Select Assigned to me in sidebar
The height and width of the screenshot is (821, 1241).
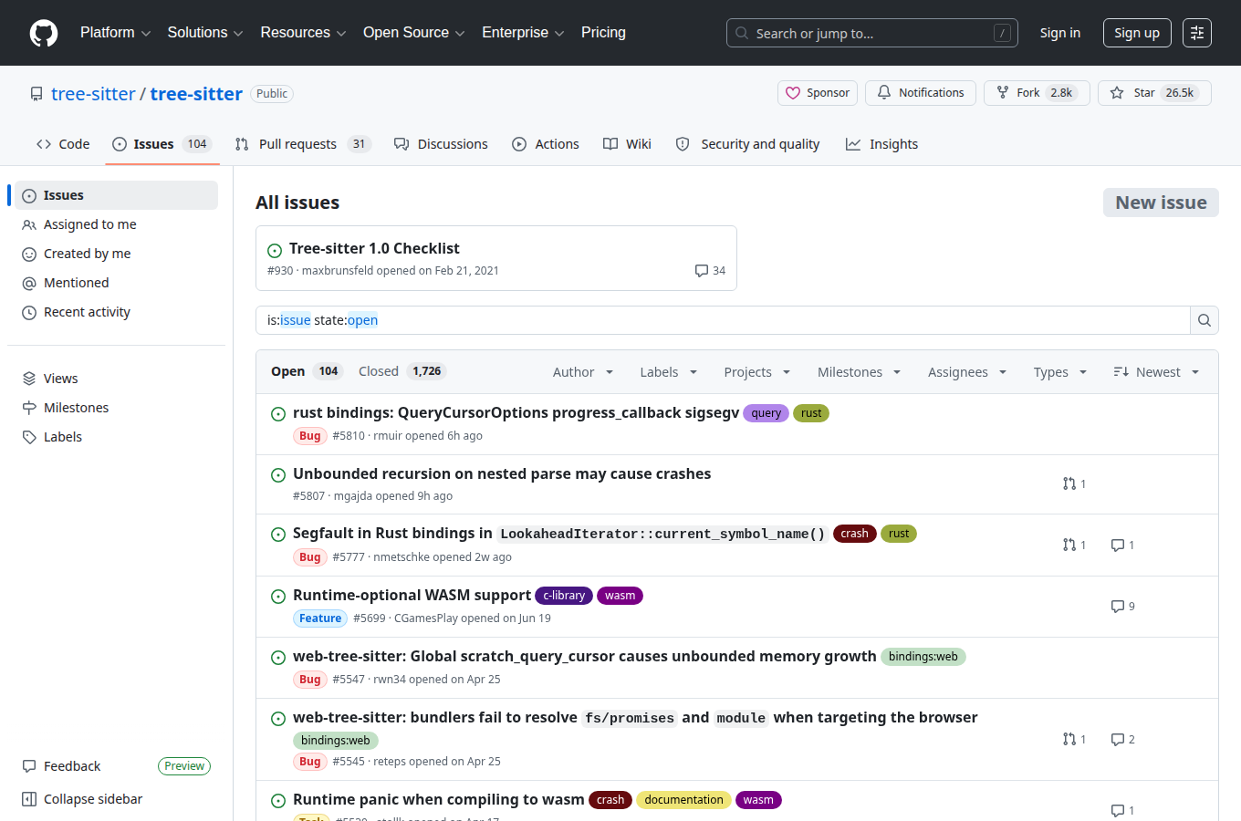tap(116, 224)
